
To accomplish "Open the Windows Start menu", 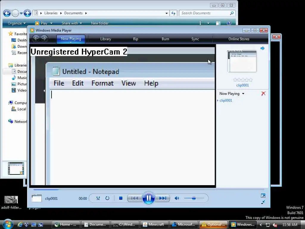I will coord(7,224).
